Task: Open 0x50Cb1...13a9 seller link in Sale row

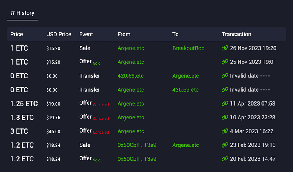Action: [137, 145]
